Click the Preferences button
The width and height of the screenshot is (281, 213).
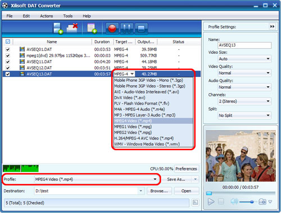click(x=186, y=169)
